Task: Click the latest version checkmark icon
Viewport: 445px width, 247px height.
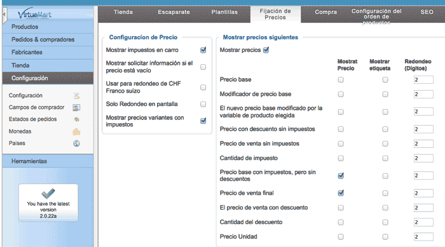Action: 48,194
